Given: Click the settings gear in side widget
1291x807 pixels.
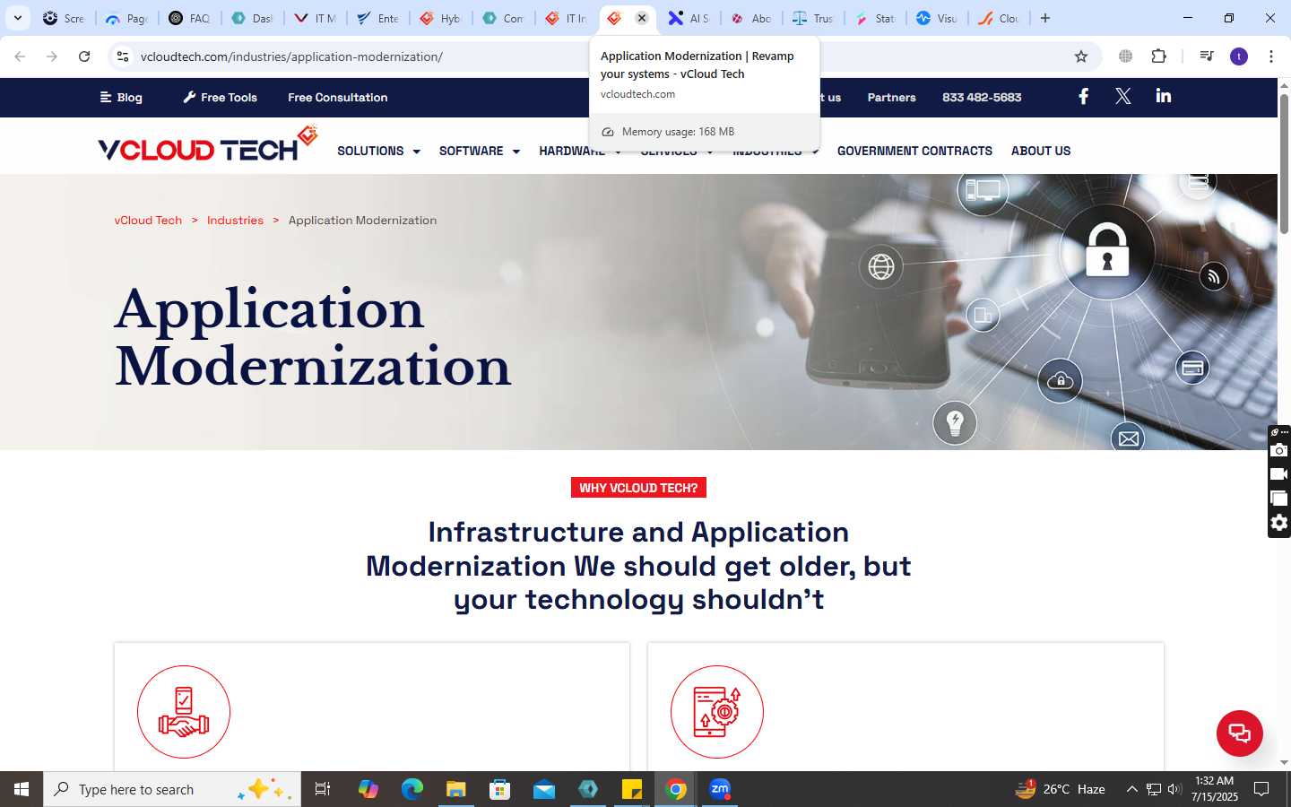Looking at the screenshot, I should 1279,523.
